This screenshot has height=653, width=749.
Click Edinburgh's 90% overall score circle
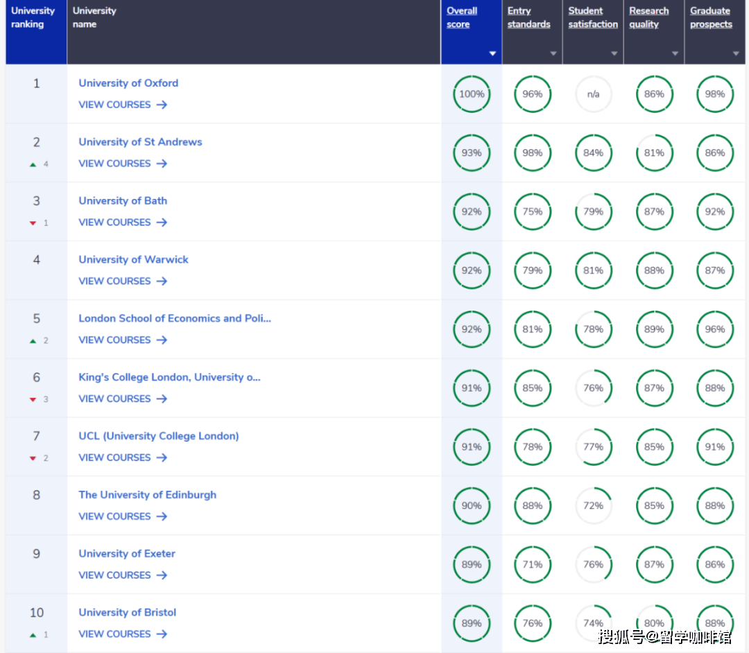[x=472, y=505]
